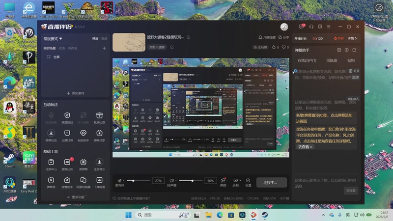
Task: Open 房管助手 tool
Action: pyautogui.click(x=67, y=183)
